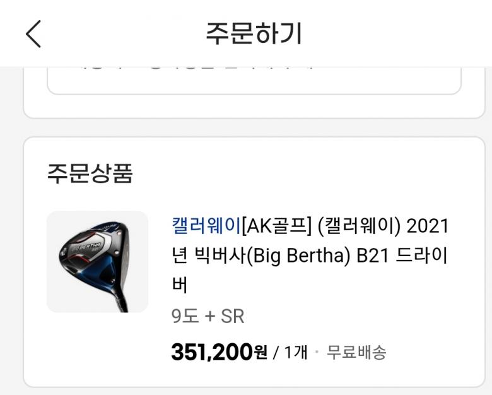
Task: Tap the dot separator before 무료배송
Action: click(317, 351)
